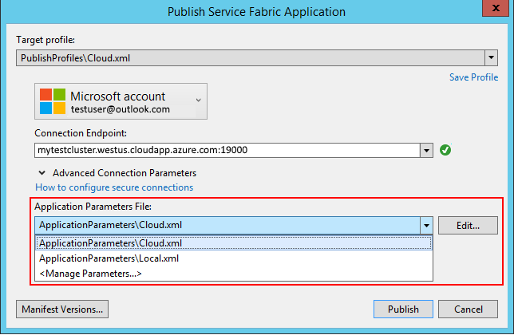514x335 pixels.
Task: Click the green connection verified checkmark
Action: tap(445, 150)
